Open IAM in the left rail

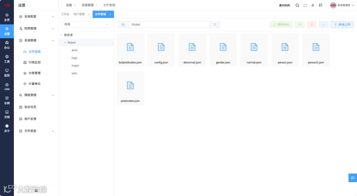point(7,87)
